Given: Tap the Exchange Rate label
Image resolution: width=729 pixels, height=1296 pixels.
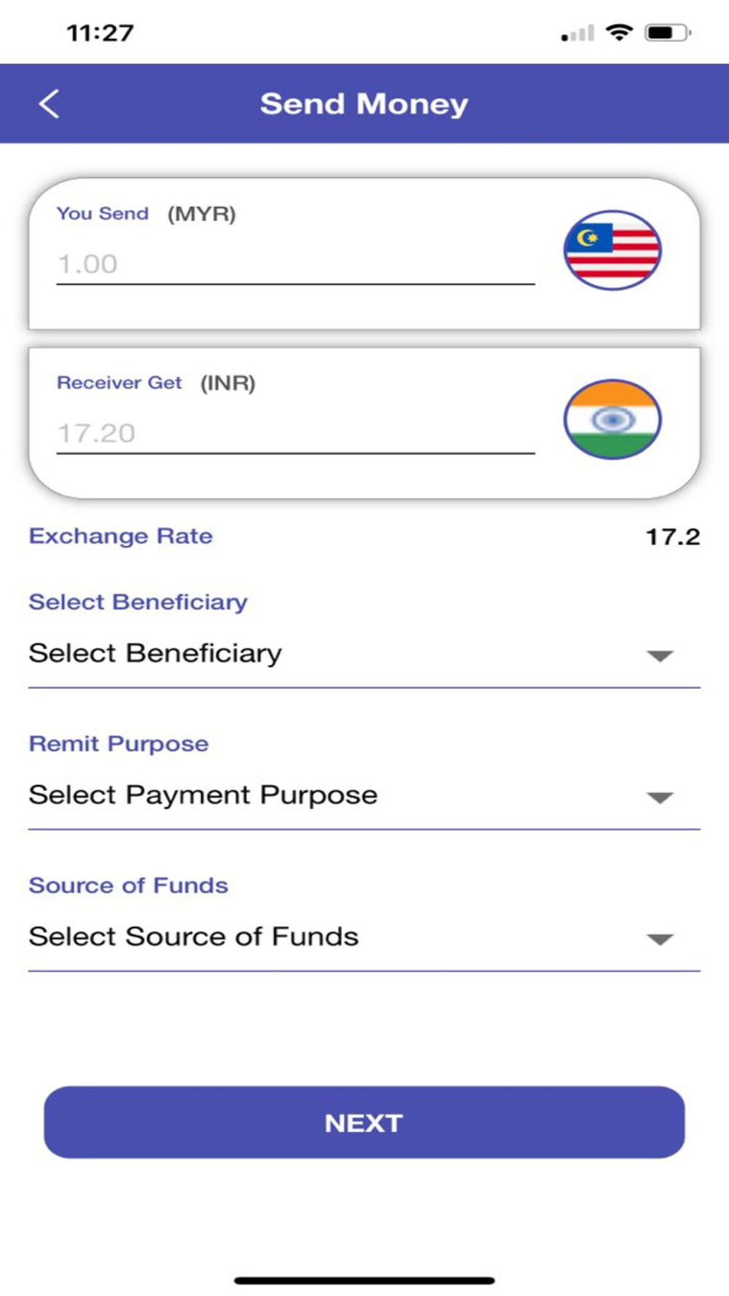Looking at the screenshot, I should point(121,536).
